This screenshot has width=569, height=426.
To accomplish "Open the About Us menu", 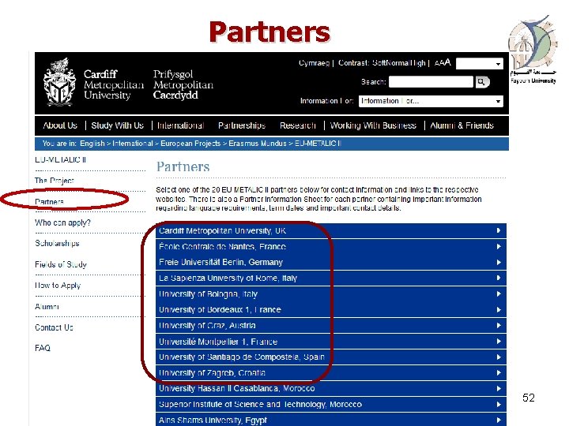I will [60, 125].
